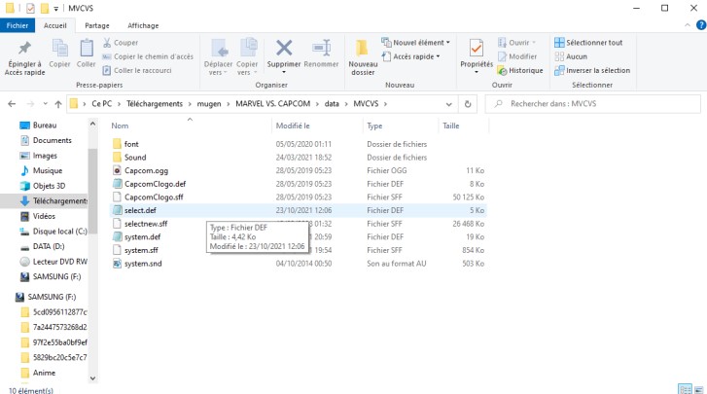Open the address bar history dropdown
Screen dimensions: 707x394
point(448,104)
